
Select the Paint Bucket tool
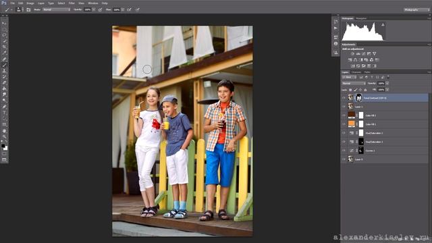click(4, 88)
